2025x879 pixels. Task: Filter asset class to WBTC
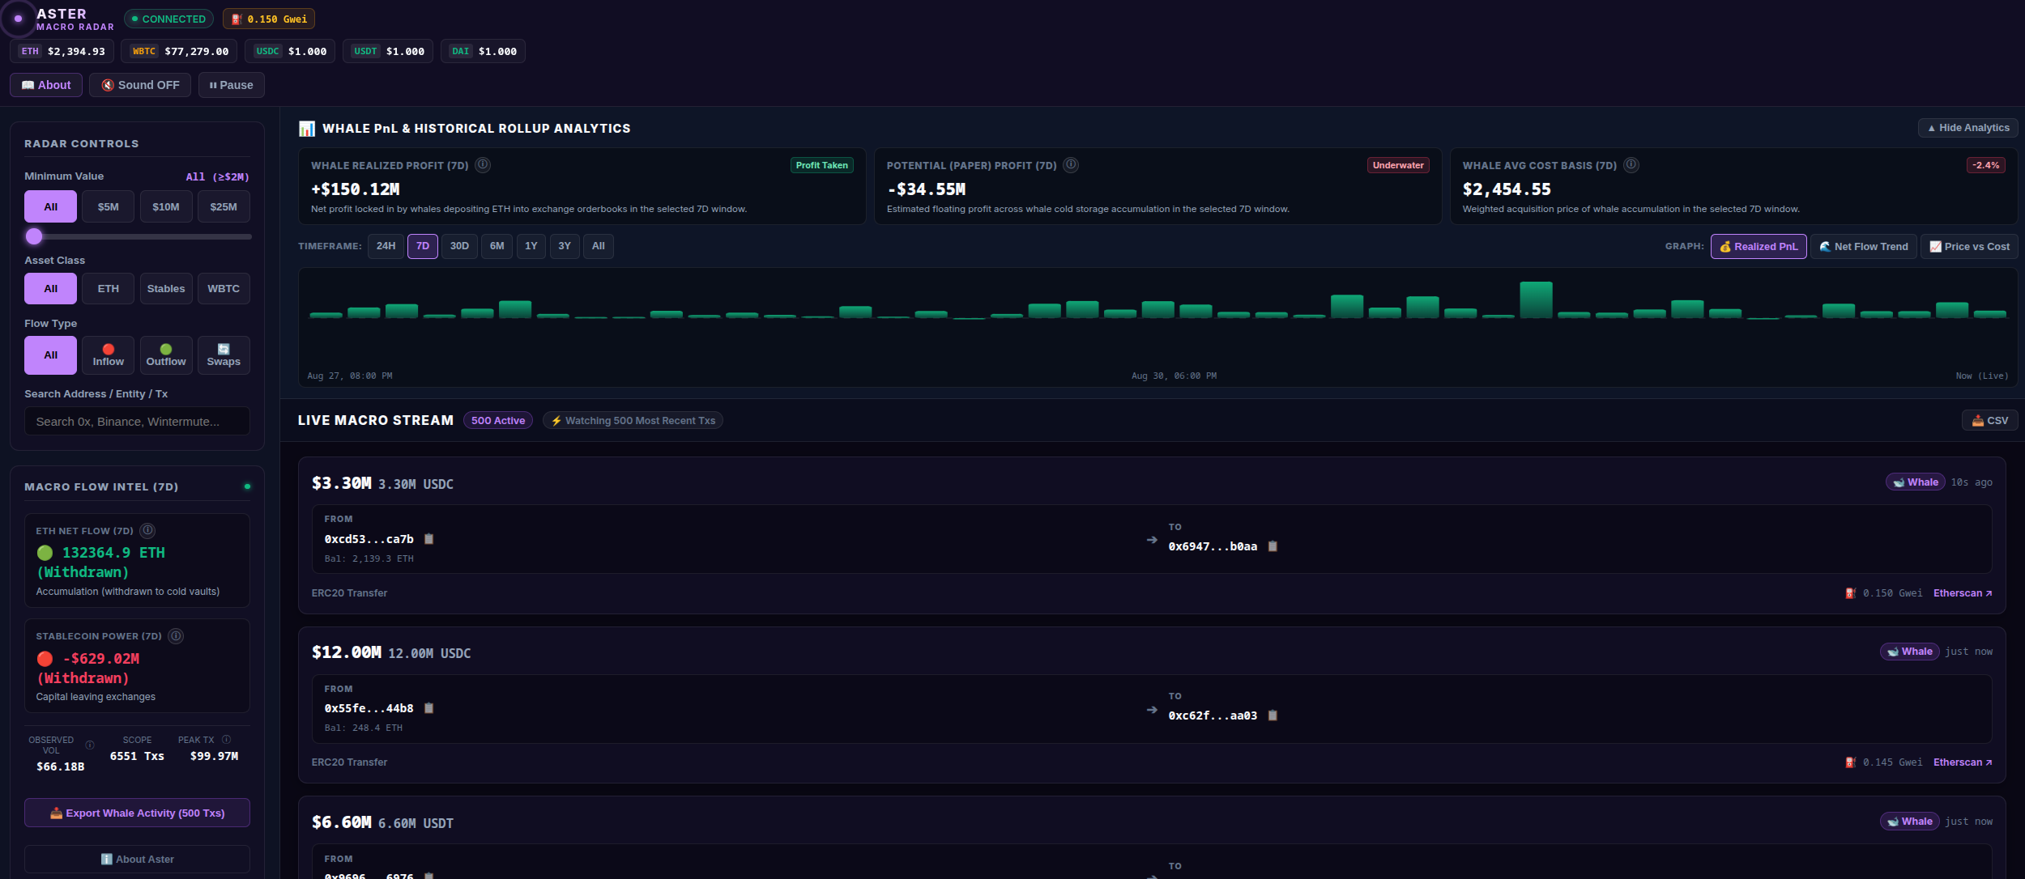224,289
